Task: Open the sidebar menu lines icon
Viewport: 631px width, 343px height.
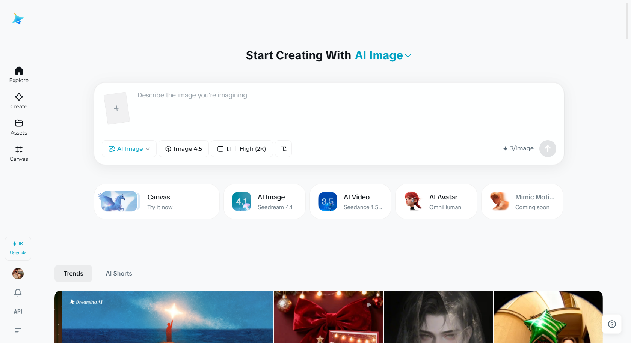Action: [x=18, y=330]
